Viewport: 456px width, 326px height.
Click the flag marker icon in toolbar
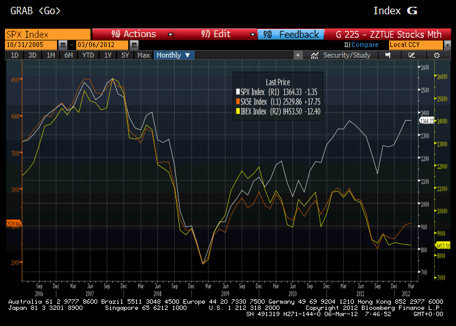pyautogui.click(x=388, y=55)
